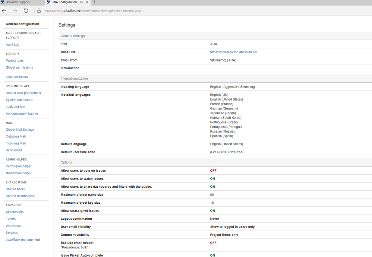
Task: Click the Title value JIRA
Action: tap(214, 44)
